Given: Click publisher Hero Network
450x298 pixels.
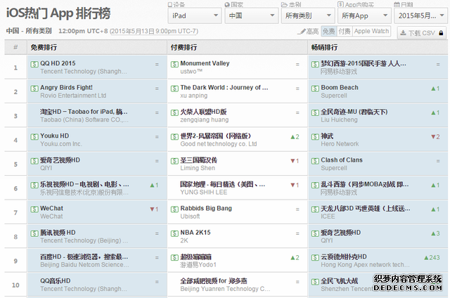Looking at the screenshot, I should 340,143.
